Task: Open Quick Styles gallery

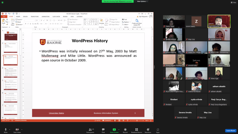Action: coord(107,22)
